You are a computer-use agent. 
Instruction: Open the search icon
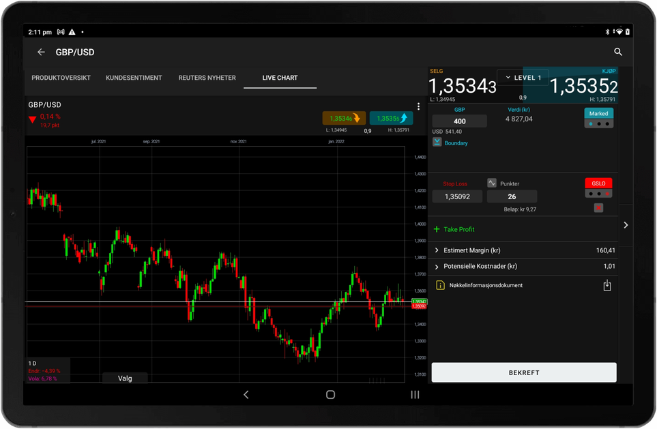[617, 52]
